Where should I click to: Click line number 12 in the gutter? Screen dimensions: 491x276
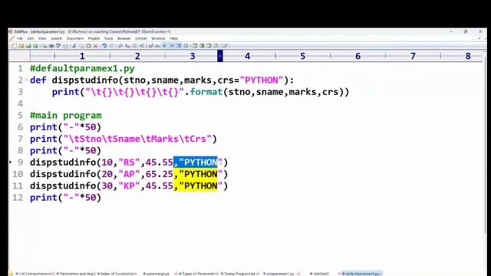18,198
